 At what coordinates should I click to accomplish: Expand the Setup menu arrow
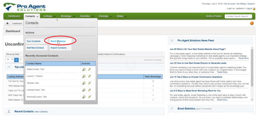[x=125, y=16]
